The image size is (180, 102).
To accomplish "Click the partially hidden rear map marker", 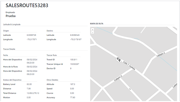I will click(x=117, y=59).
